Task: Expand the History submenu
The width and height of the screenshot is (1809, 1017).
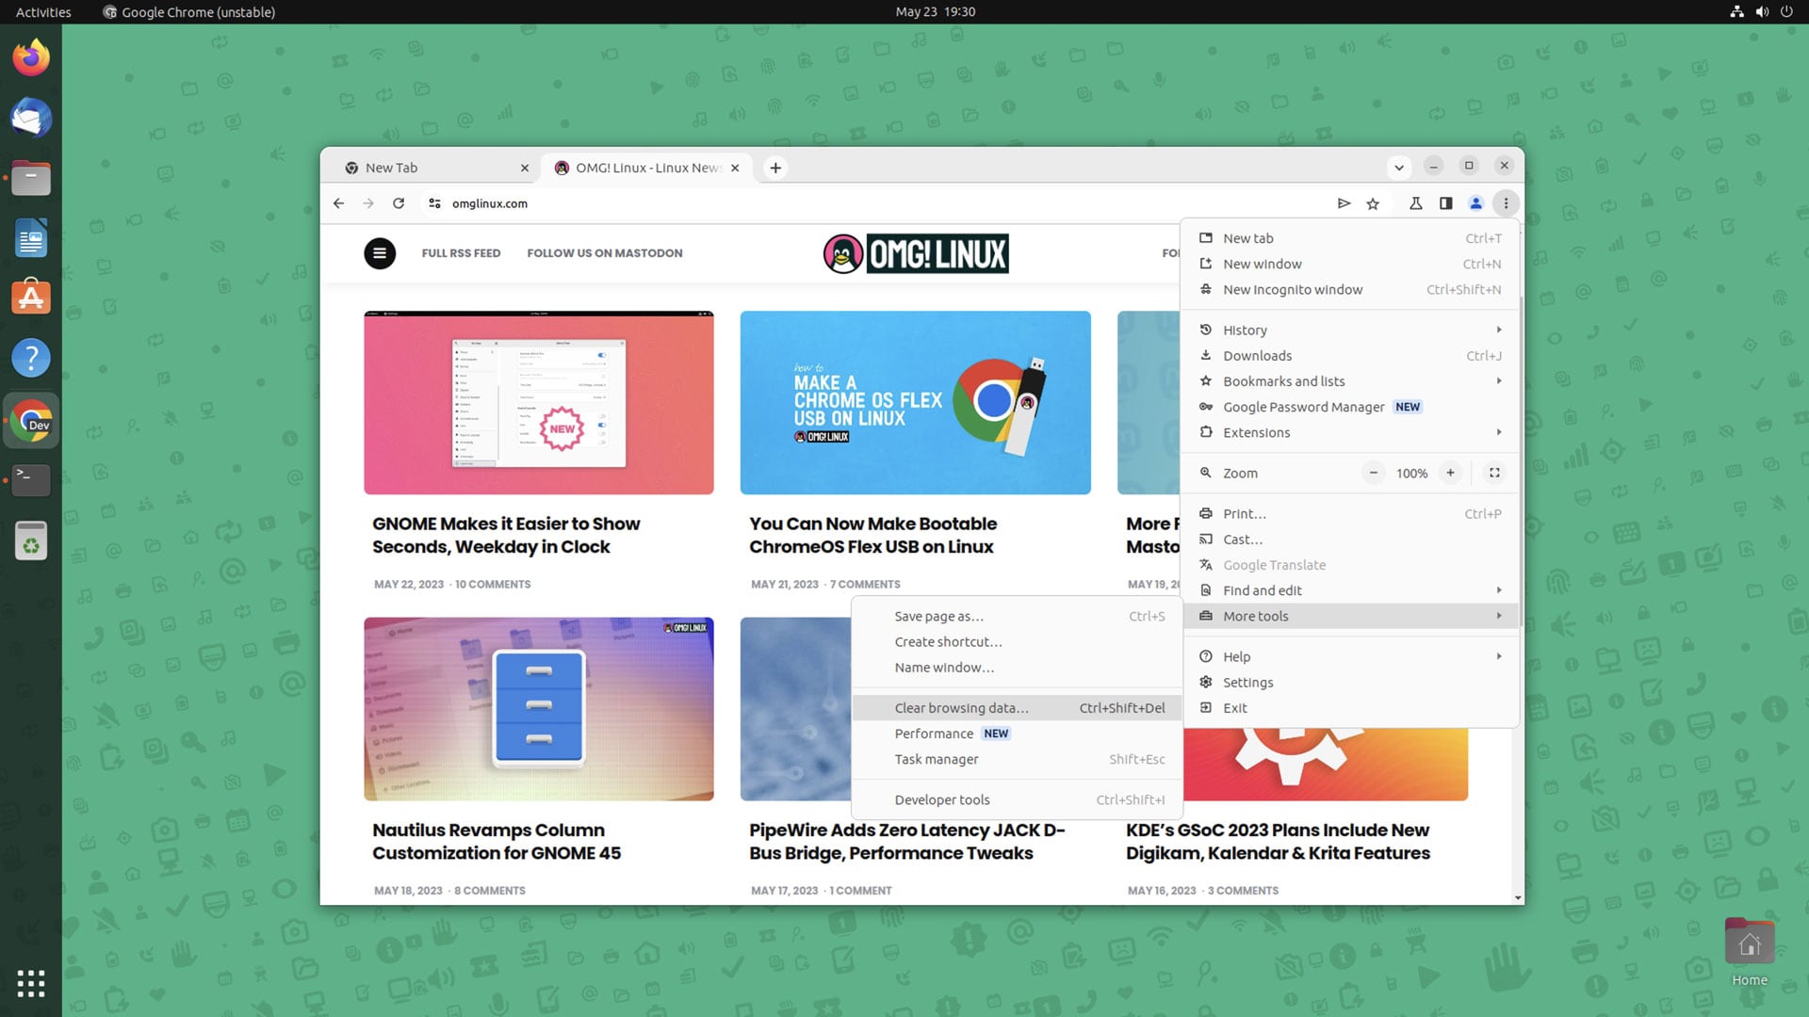Action: (1350, 330)
